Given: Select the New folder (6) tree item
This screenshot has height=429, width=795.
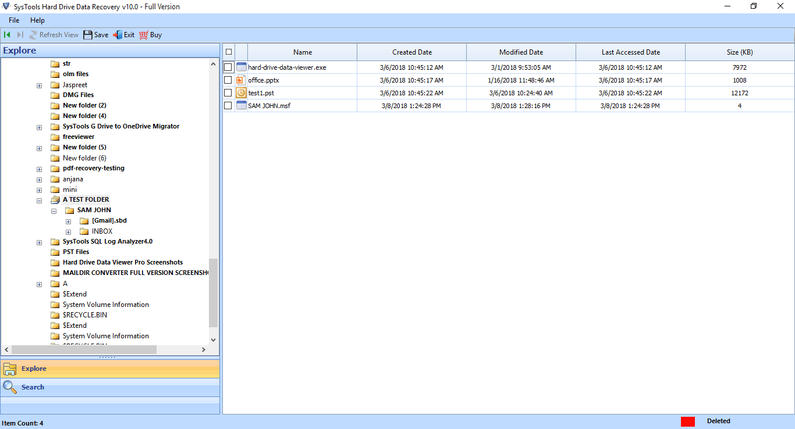Looking at the screenshot, I should [x=84, y=158].
